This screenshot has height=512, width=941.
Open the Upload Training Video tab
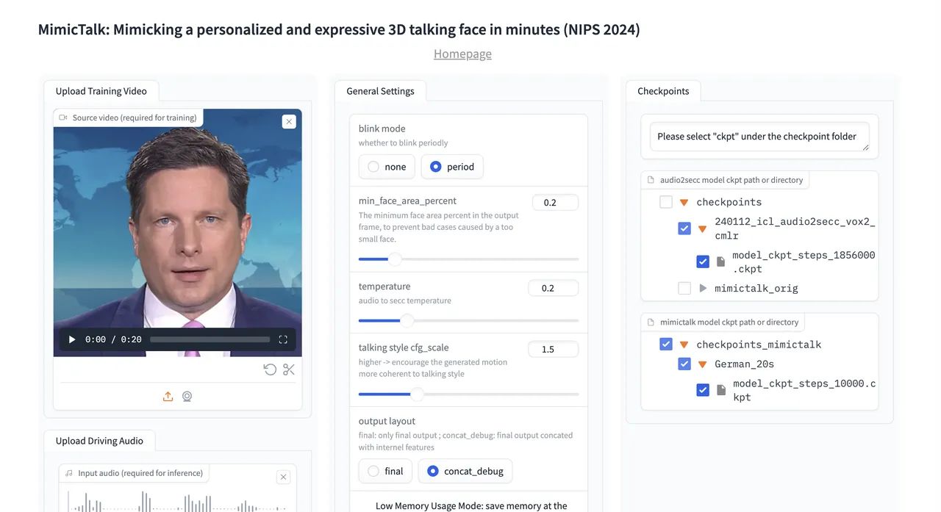101,91
